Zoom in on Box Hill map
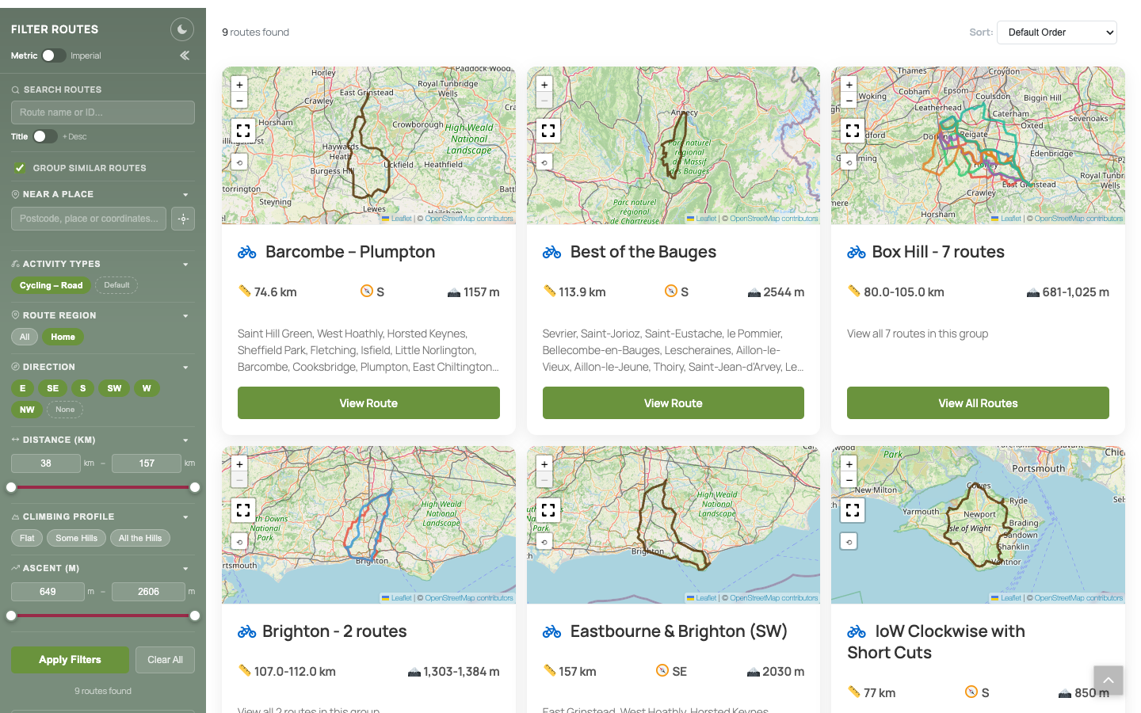 (849, 85)
